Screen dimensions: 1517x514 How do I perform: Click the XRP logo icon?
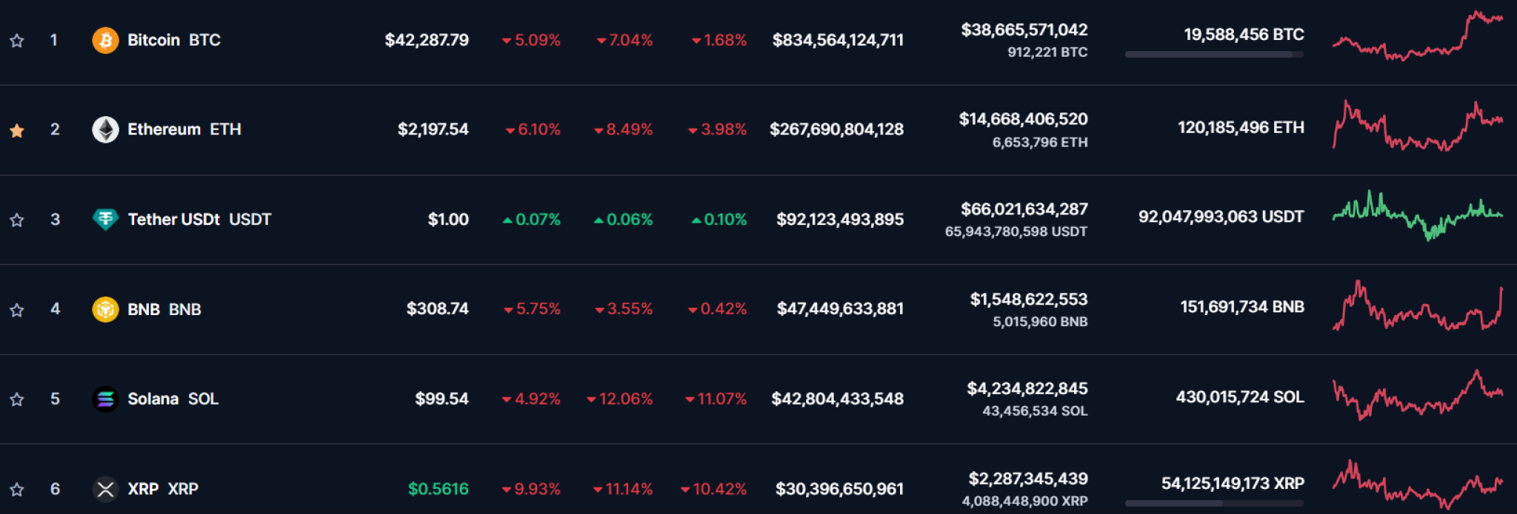pos(106,489)
